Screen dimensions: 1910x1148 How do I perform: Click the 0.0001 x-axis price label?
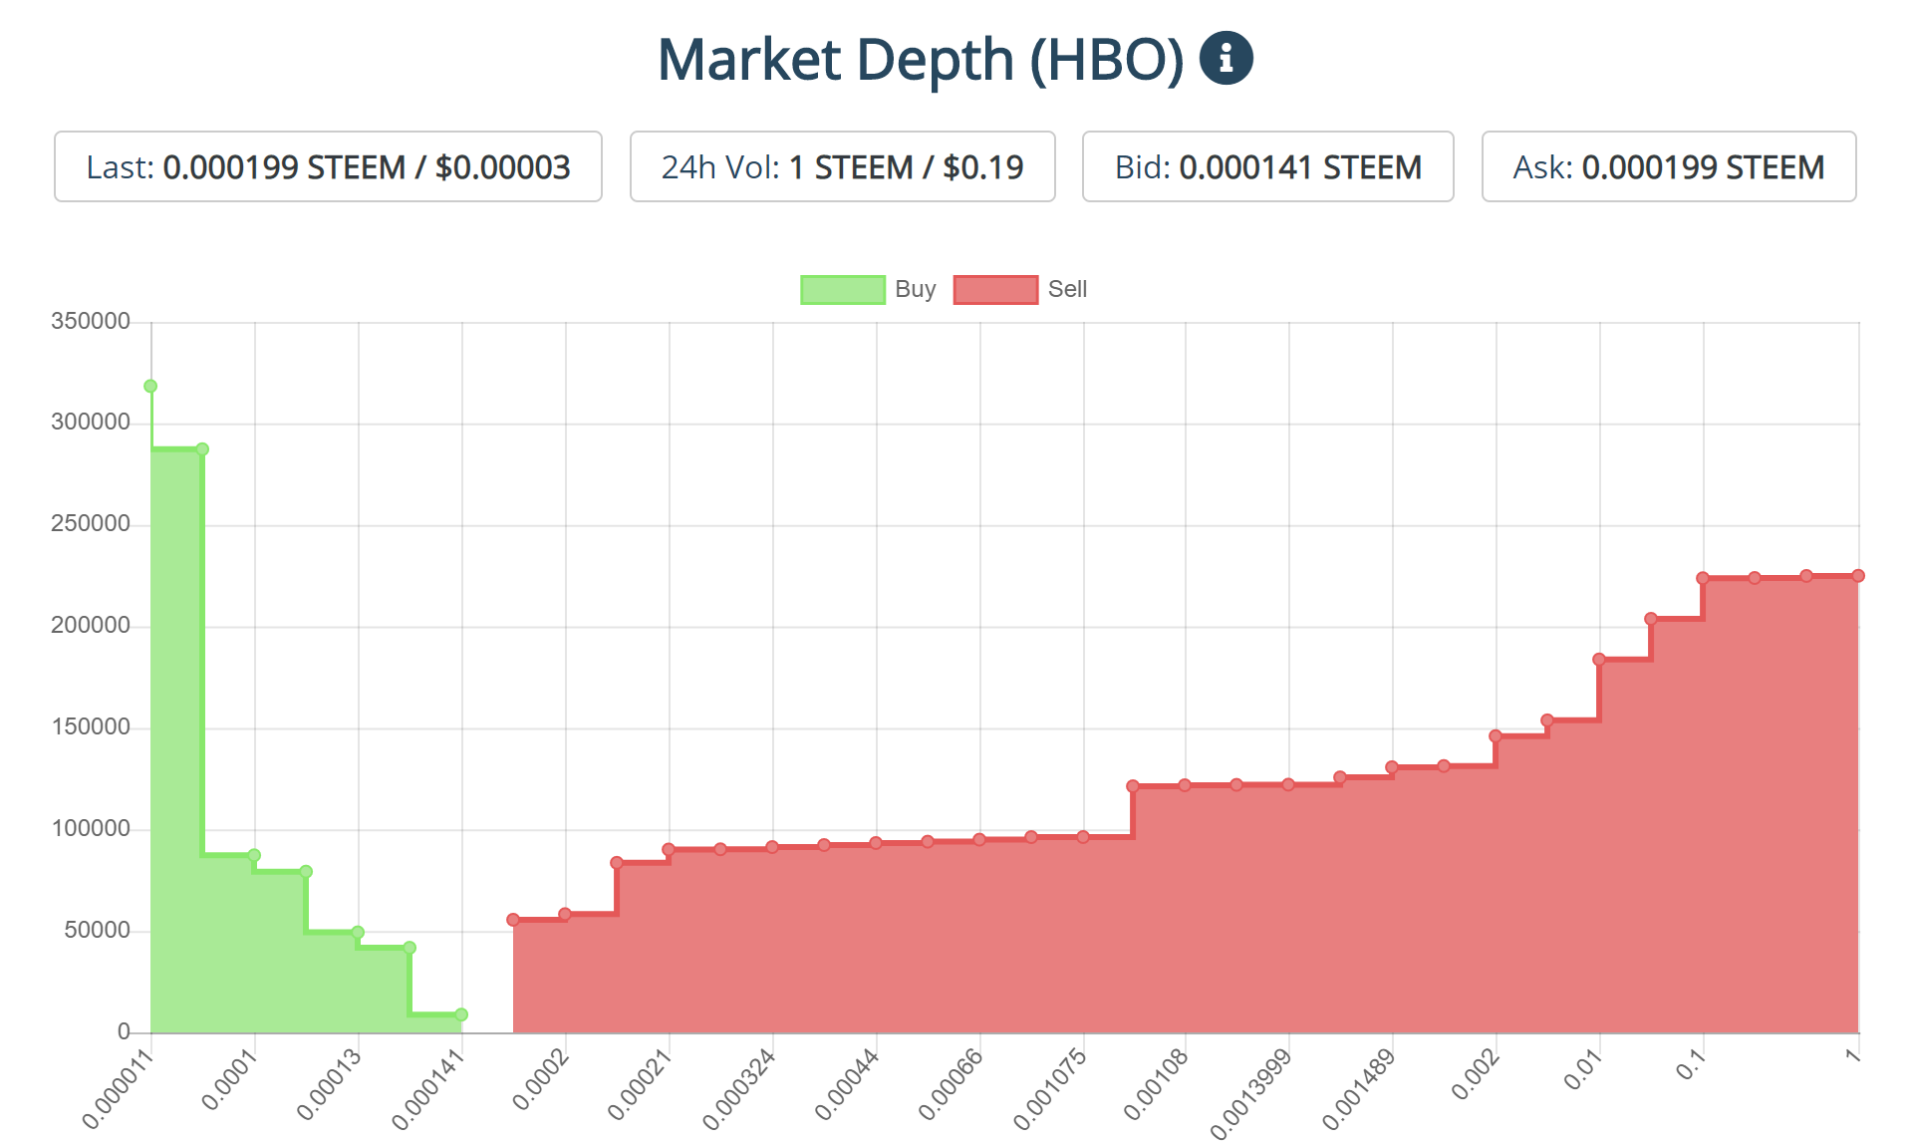point(230,1079)
